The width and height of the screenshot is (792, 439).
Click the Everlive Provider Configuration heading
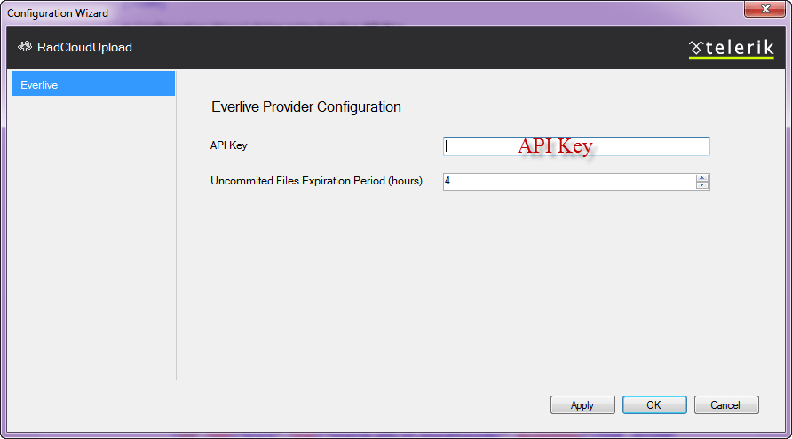(306, 107)
